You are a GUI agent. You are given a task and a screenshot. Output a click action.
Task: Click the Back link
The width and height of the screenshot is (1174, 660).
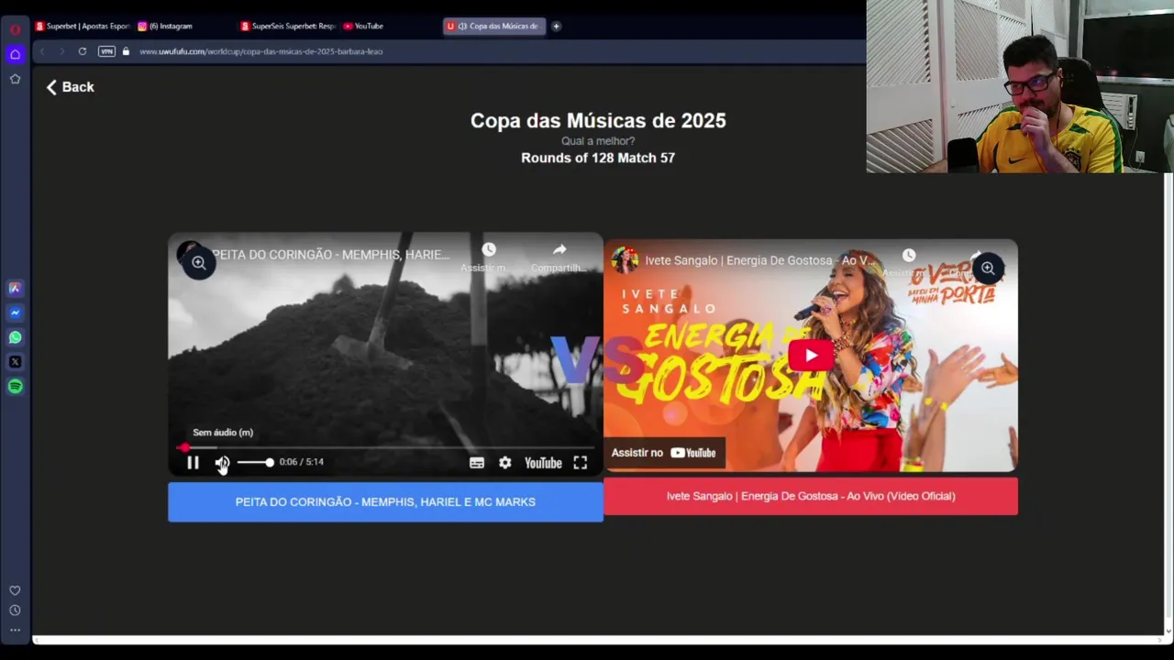click(x=71, y=87)
